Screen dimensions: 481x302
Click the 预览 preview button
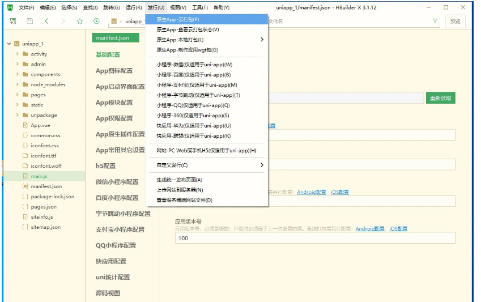456,21
